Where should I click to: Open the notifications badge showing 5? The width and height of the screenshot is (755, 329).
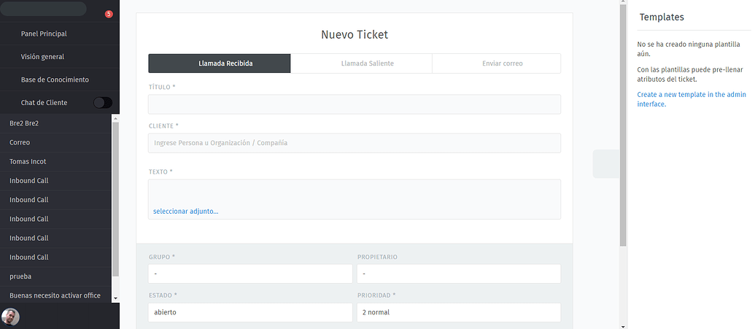pyautogui.click(x=109, y=14)
